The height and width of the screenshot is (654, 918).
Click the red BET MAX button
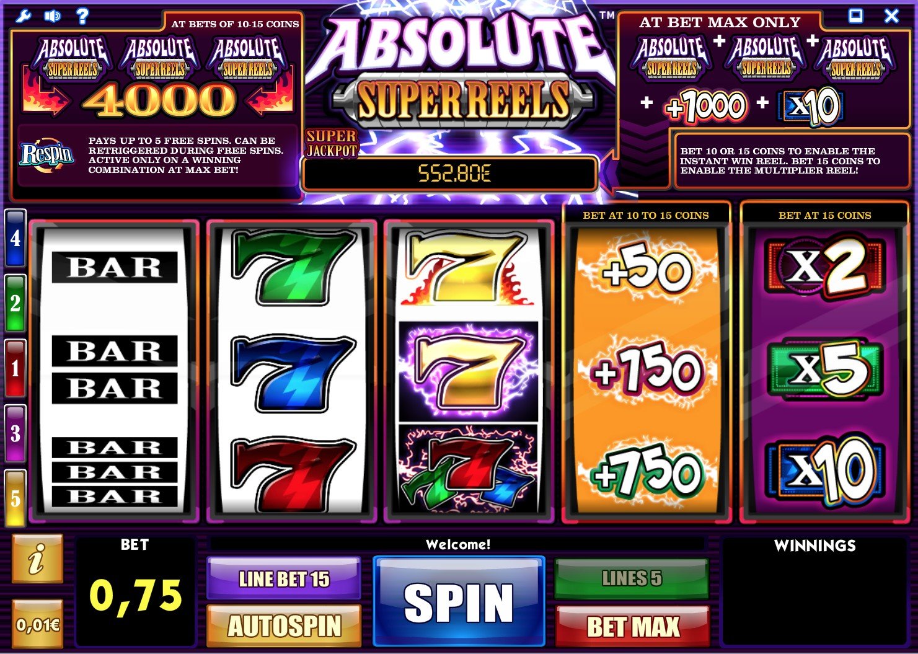(x=633, y=626)
